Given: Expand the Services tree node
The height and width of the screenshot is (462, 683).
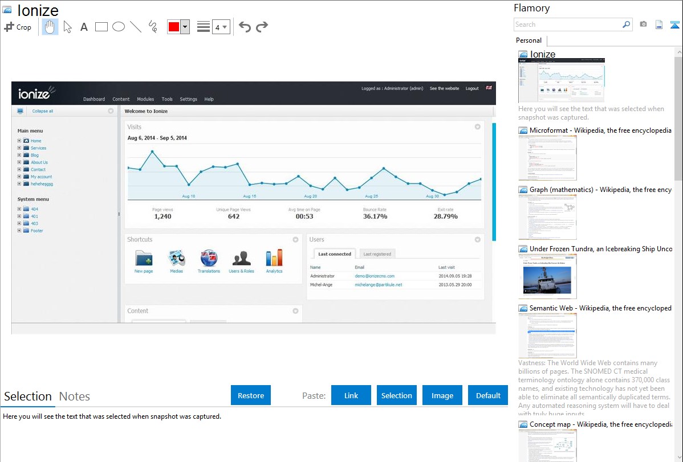Looking at the screenshot, I should pyautogui.click(x=19, y=148).
